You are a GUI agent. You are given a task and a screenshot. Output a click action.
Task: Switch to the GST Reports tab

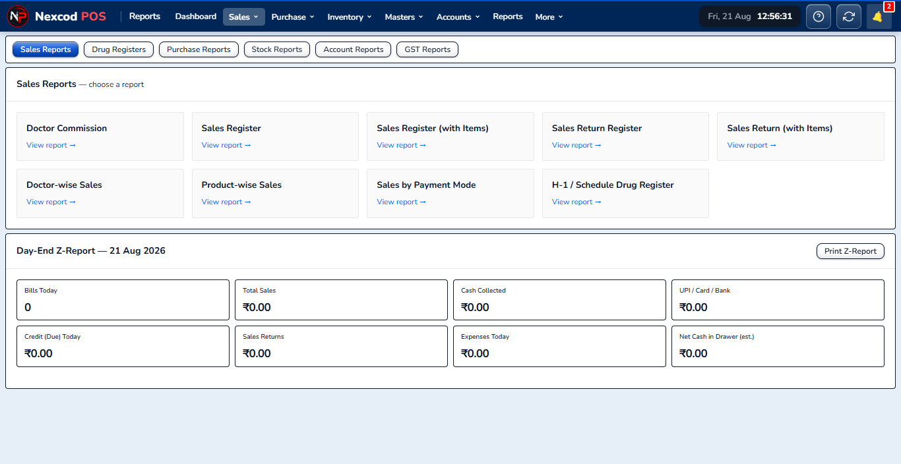pos(427,49)
